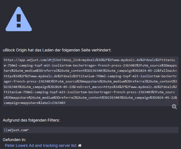Click the 'Gefunden in:' label

14,139
